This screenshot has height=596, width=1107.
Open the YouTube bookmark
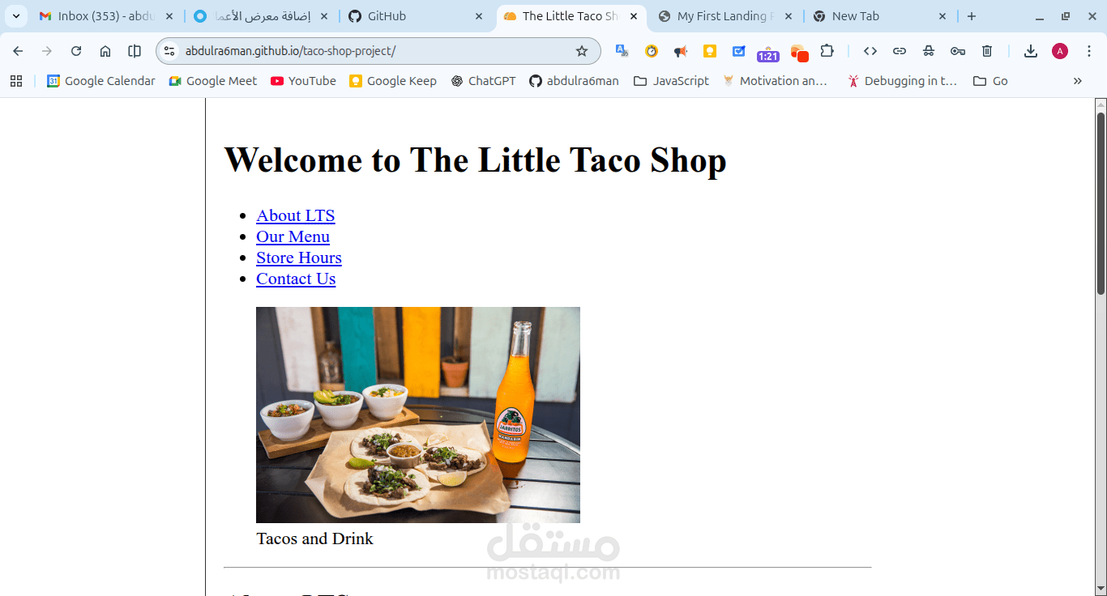[303, 80]
